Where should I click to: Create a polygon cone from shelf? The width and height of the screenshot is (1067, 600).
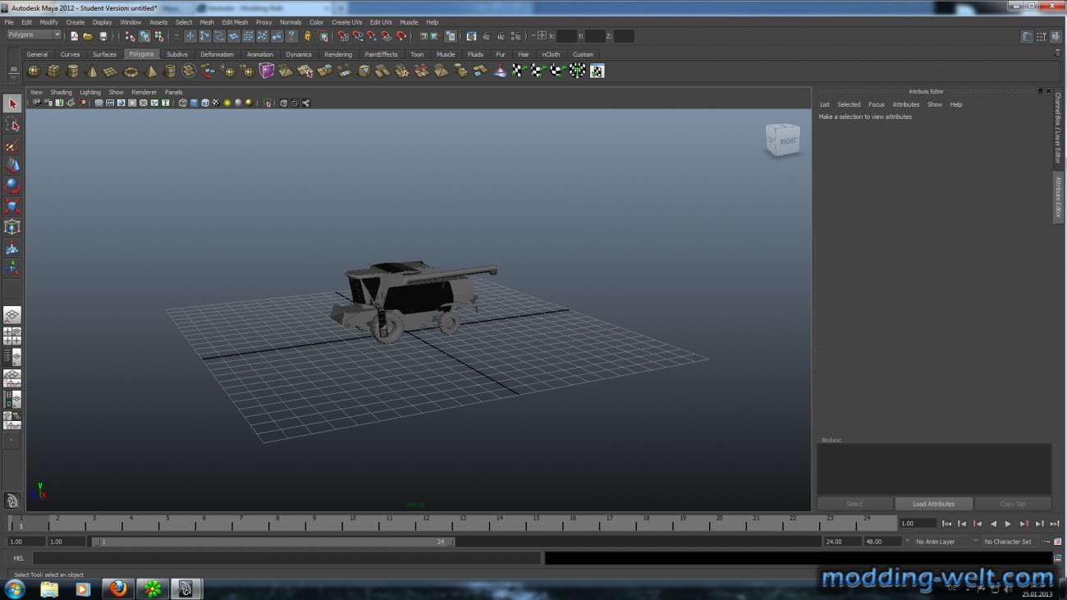click(92, 71)
